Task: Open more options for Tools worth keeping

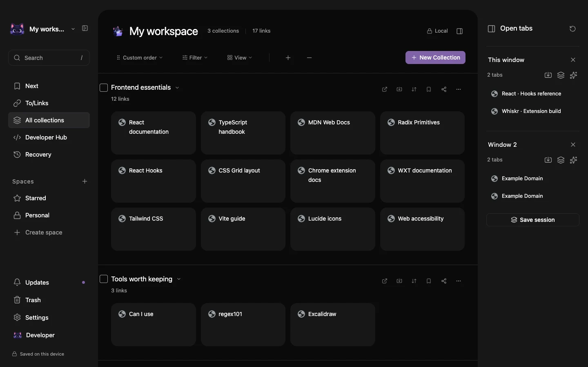Action: (459, 281)
